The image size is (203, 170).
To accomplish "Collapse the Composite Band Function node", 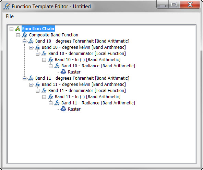I will point(18,35).
